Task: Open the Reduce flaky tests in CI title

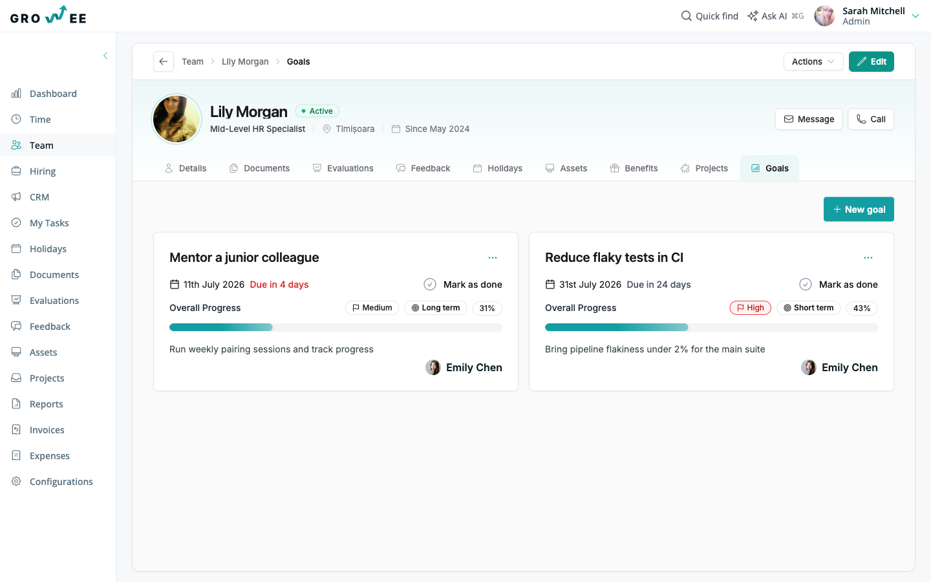Action: (x=614, y=257)
